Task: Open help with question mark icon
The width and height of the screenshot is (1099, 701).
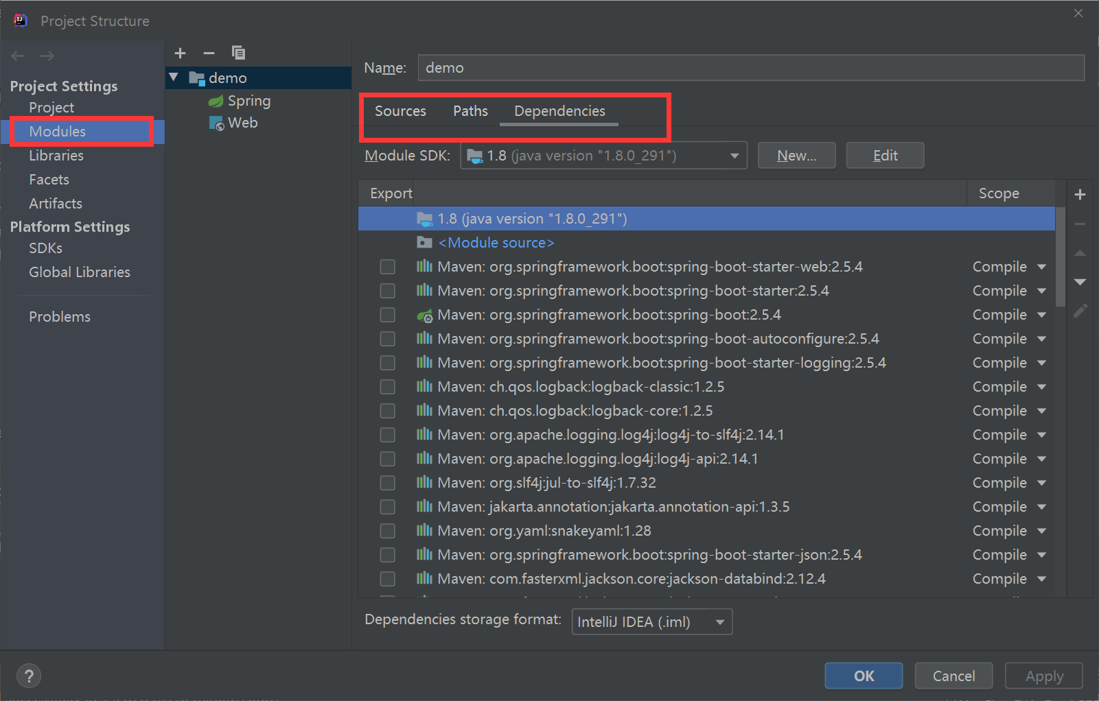Action: click(29, 676)
